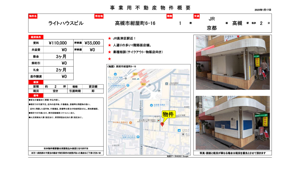Click the ¥110,000 rent value cell

58,42
